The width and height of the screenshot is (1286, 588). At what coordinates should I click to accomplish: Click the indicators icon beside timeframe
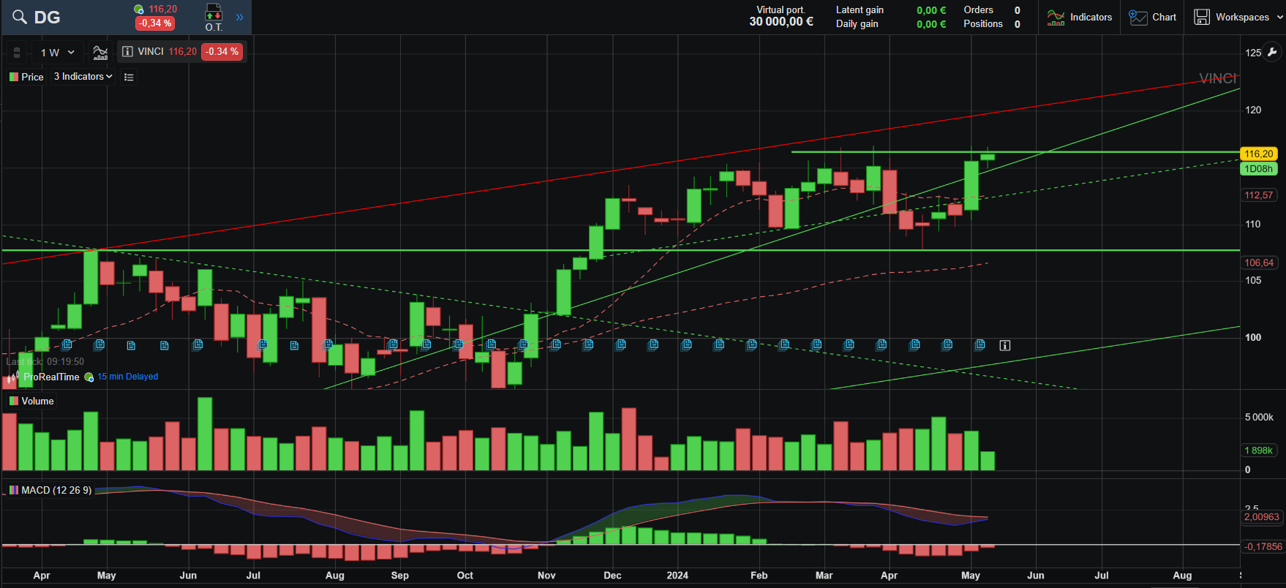point(100,53)
